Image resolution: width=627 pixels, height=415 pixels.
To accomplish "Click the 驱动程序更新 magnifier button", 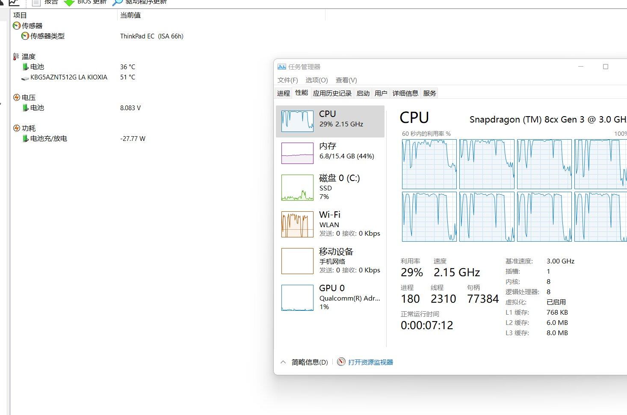I will pos(139,2).
